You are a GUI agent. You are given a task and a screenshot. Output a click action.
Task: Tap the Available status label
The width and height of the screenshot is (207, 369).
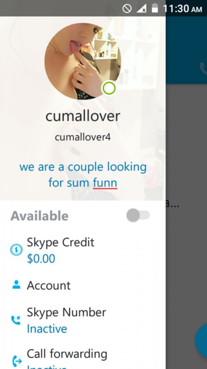point(39,216)
